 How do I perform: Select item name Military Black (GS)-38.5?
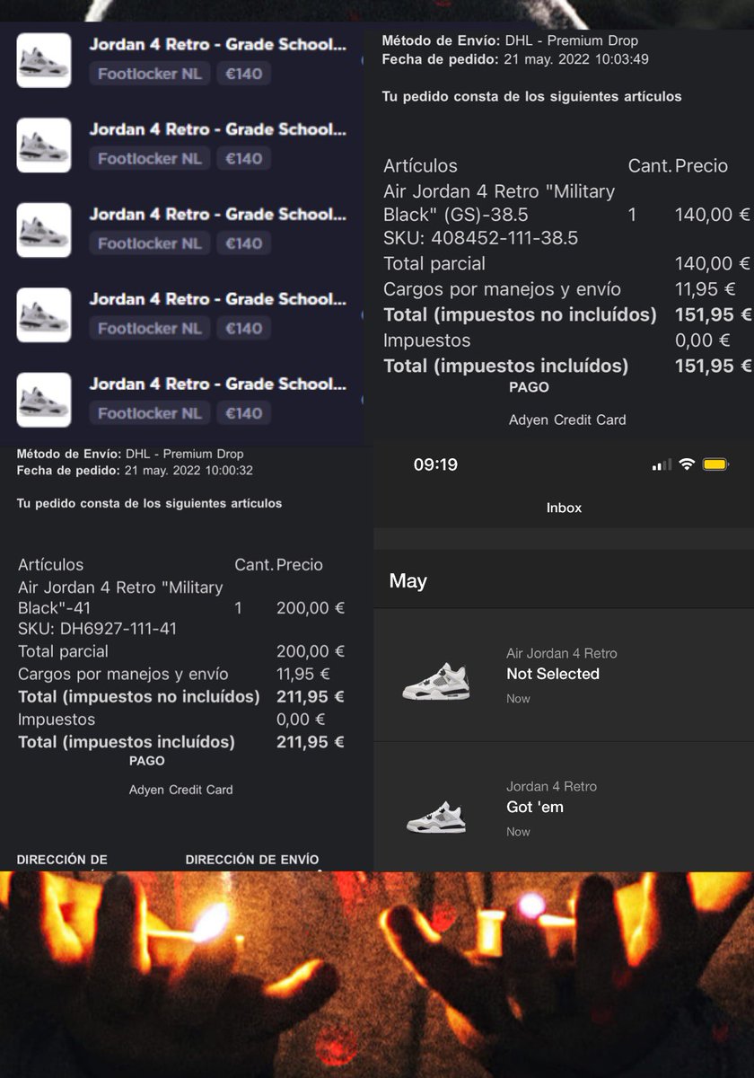pos(499,203)
